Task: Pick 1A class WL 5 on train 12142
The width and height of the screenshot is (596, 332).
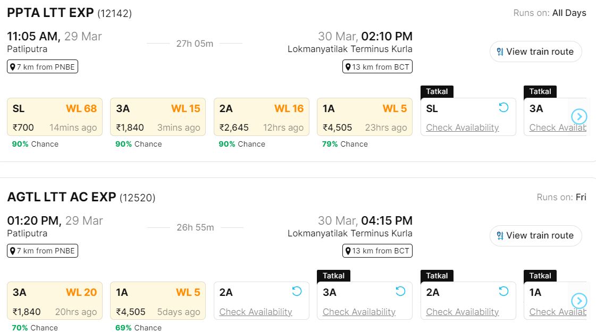Action: point(365,117)
